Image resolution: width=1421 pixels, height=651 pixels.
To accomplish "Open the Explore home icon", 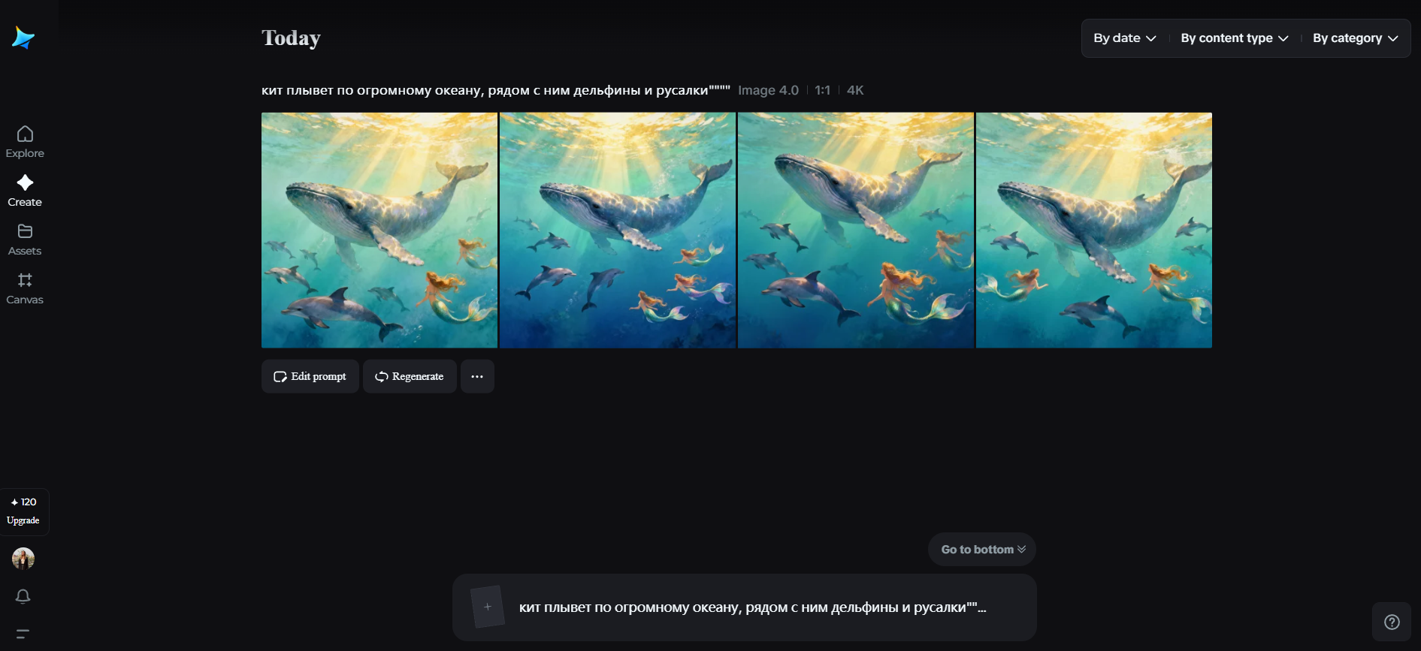I will pos(25,134).
